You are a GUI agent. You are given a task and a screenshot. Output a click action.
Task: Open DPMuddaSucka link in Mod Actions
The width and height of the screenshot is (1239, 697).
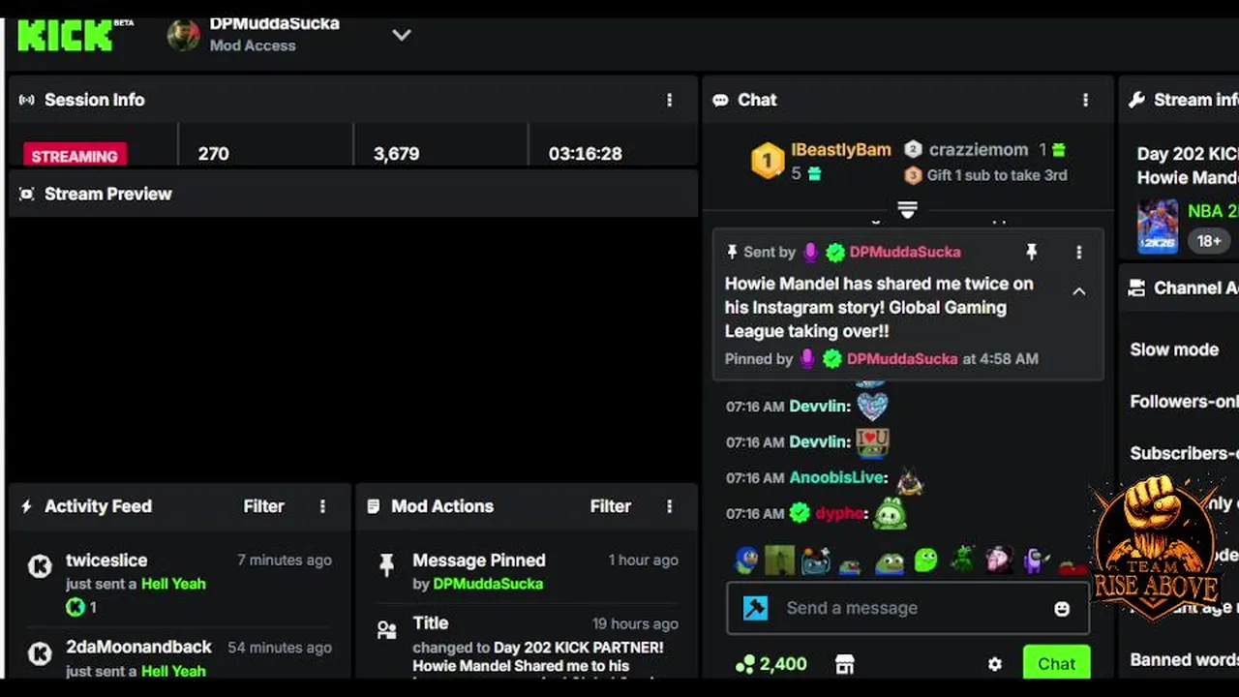click(488, 584)
